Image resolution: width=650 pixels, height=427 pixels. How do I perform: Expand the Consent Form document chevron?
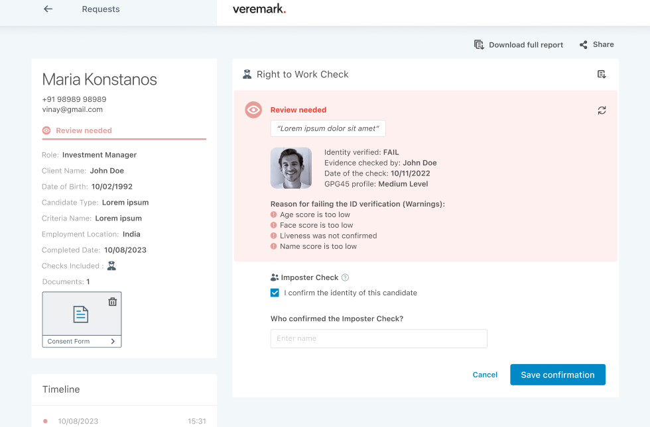(x=113, y=340)
